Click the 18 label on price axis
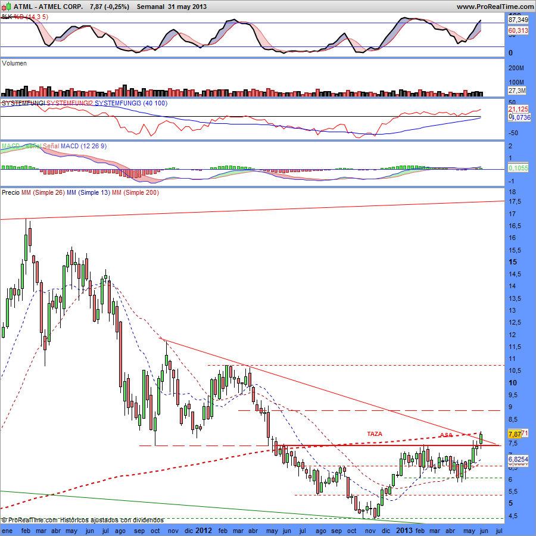This screenshot has height=536, width=536. pyautogui.click(x=512, y=192)
